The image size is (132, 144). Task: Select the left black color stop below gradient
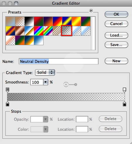tap(8, 104)
